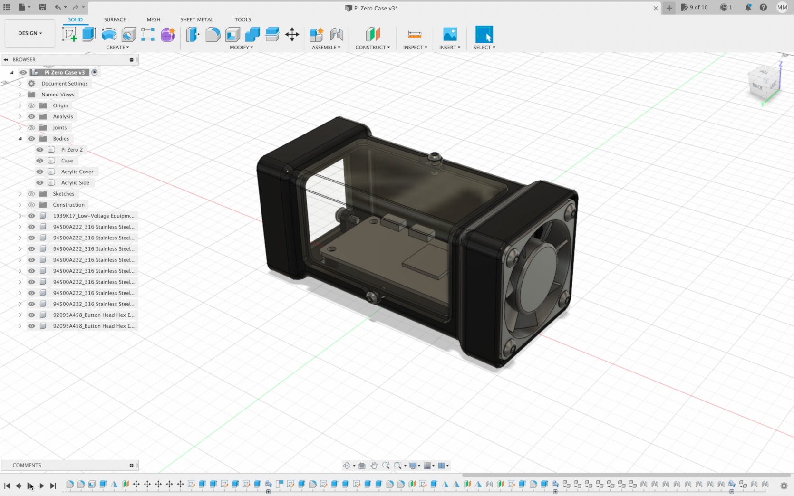Viewport: 794px width, 496px height.
Task: Click the DESIGN workspace button
Action: [x=29, y=33]
